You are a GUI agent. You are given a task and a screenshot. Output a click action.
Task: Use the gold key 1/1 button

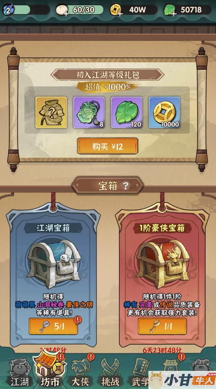[x=163, y=326]
